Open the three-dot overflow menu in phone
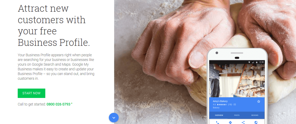Viewport: 296px width, 124px height. pos(259,68)
